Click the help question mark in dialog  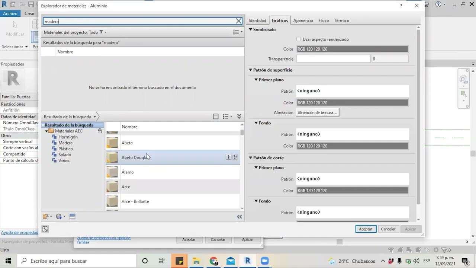(401, 6)
